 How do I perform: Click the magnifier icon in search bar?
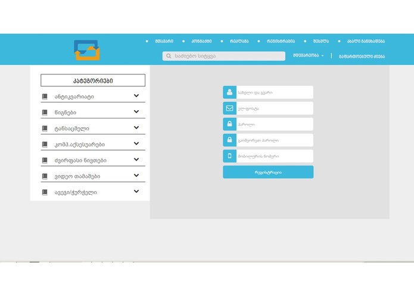169,56
